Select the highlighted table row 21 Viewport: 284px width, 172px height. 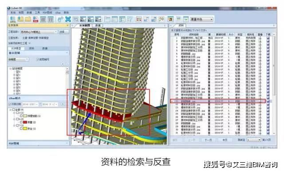coord(218,101)
